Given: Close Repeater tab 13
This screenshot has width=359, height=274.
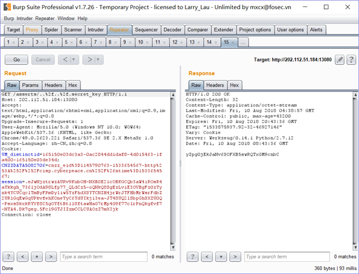Looking at the screenshot, I should (x=198, y=42).
